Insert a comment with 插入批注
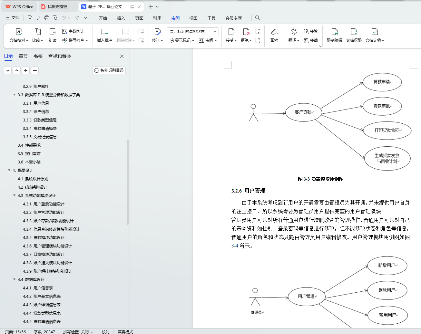421x334 pixels. [x=105, y=36]
